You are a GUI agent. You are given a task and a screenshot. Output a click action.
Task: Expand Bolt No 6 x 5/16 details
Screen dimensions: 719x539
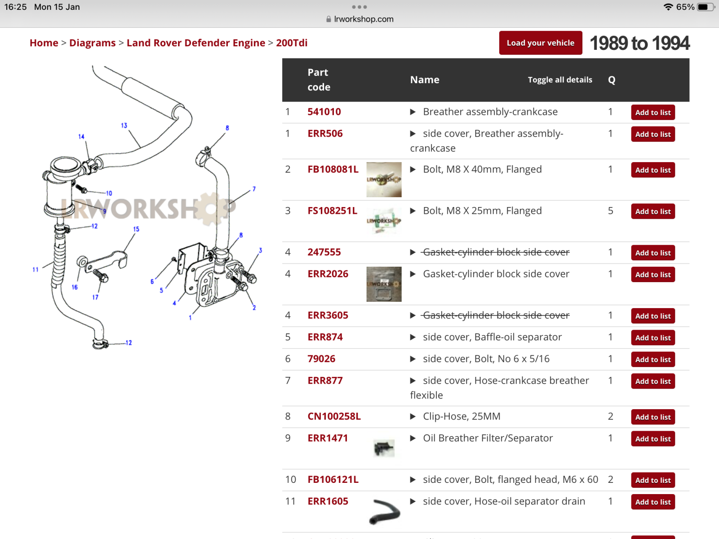(x=413, y=359)
